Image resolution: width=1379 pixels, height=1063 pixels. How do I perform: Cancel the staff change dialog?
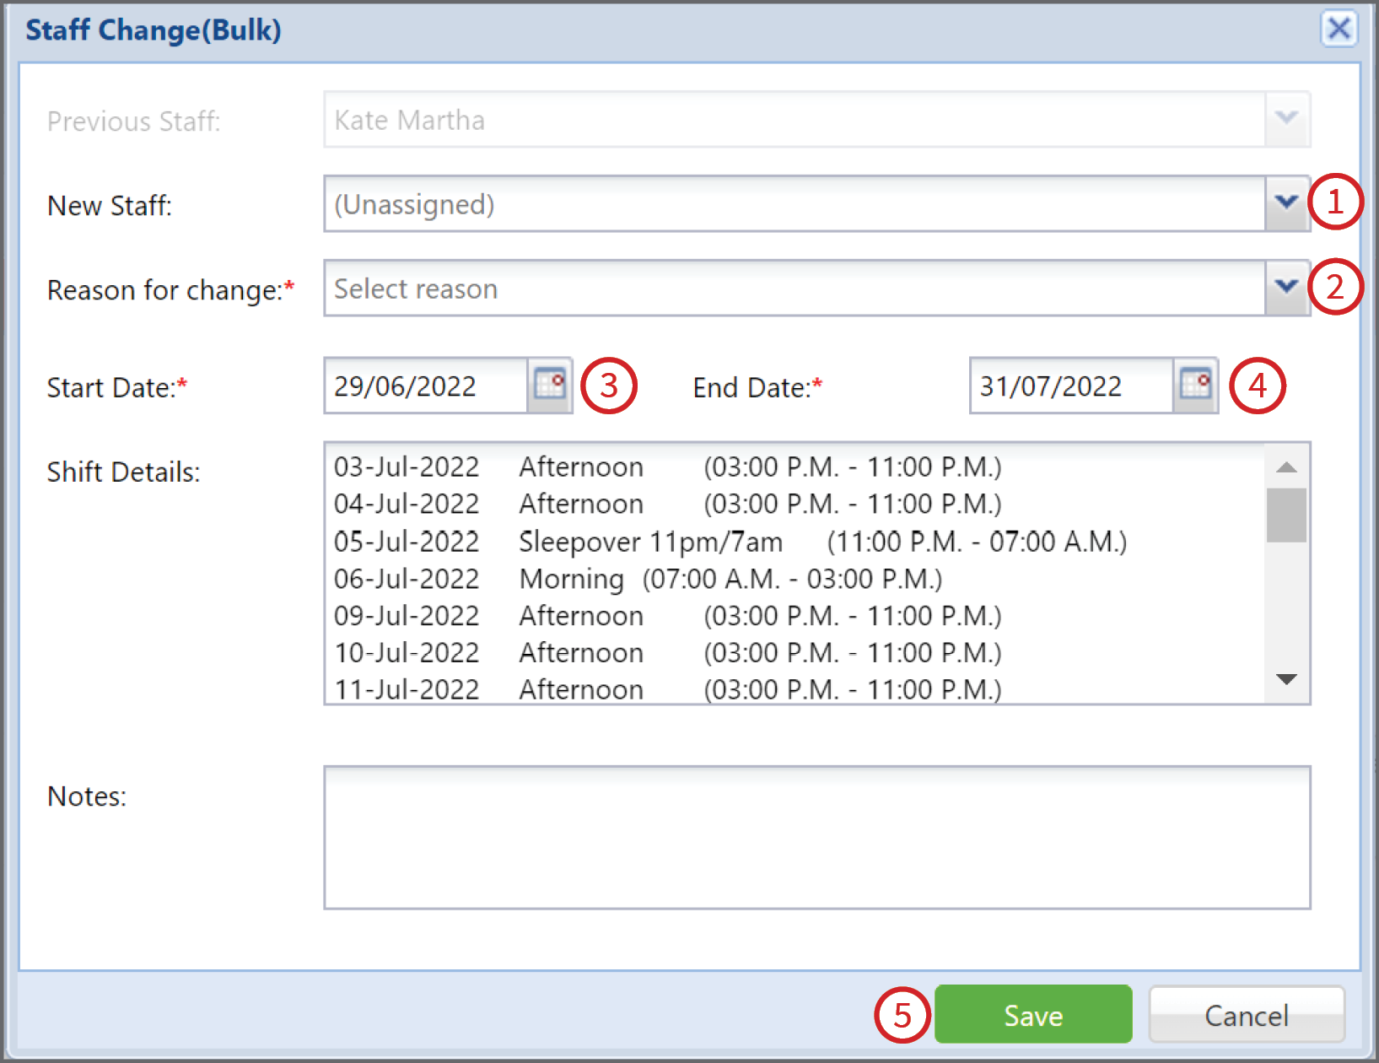[1247, 1014]
